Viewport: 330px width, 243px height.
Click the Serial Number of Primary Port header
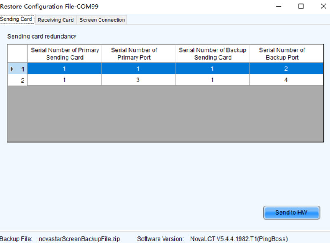(138, 54)
